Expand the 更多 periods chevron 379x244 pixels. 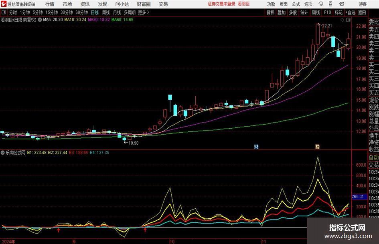(x=148, y=12)
